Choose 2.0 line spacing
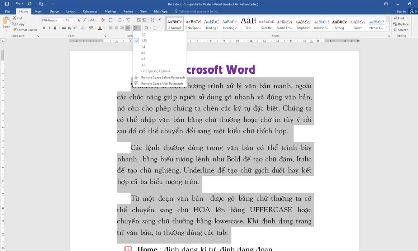 pos(160,53)
